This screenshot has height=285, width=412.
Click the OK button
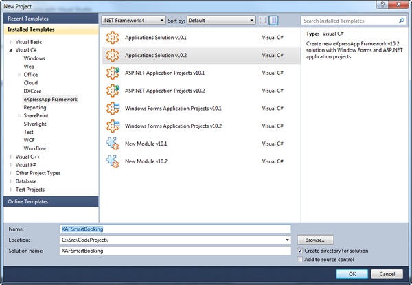click(352, 274)
